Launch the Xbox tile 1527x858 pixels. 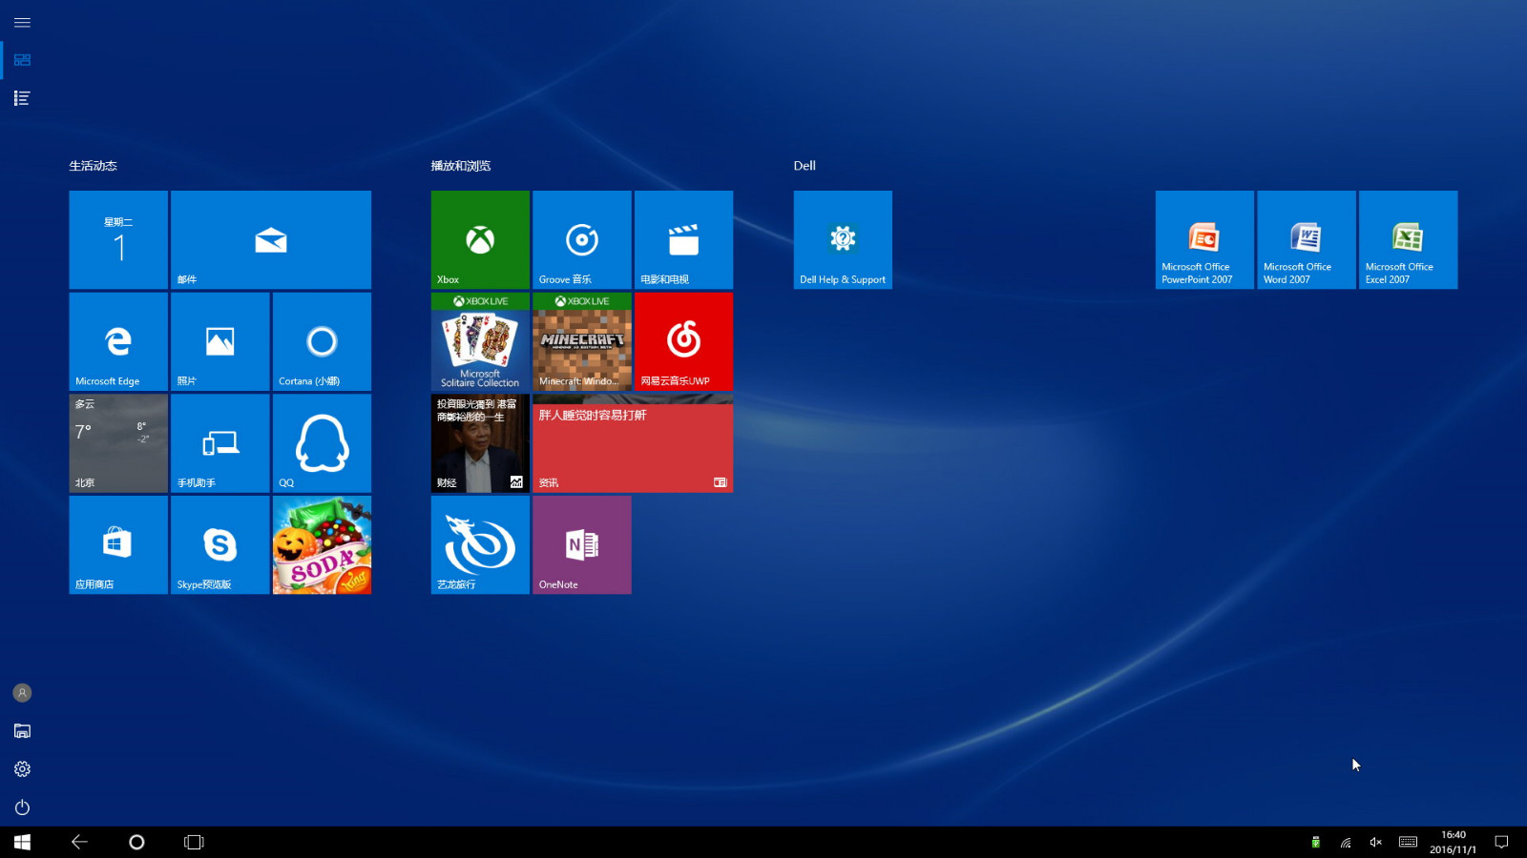pyautogui.click(x=480, y=239)
